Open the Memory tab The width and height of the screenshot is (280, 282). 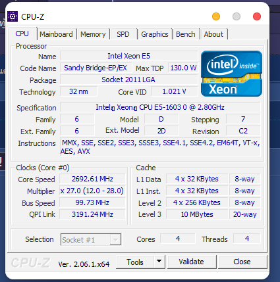click(x=93, y=34)
